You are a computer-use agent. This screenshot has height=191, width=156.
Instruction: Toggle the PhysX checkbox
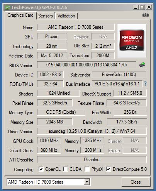87,169
